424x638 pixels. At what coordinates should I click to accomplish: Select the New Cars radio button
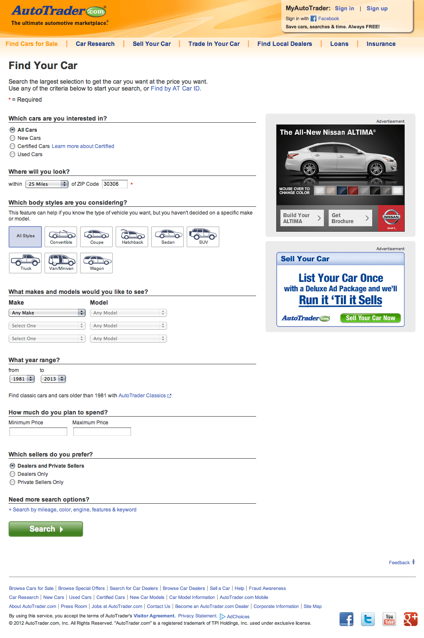(x=12, y=138)
